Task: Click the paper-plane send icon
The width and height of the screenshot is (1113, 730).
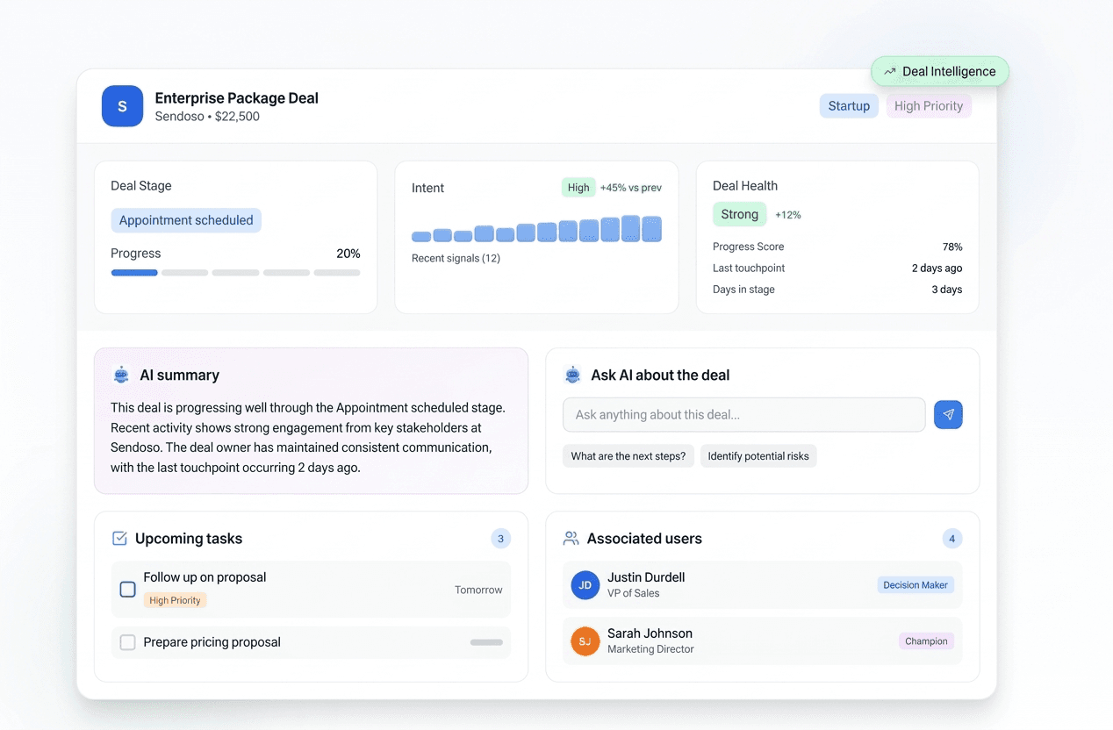Action: tap(948, 414)
